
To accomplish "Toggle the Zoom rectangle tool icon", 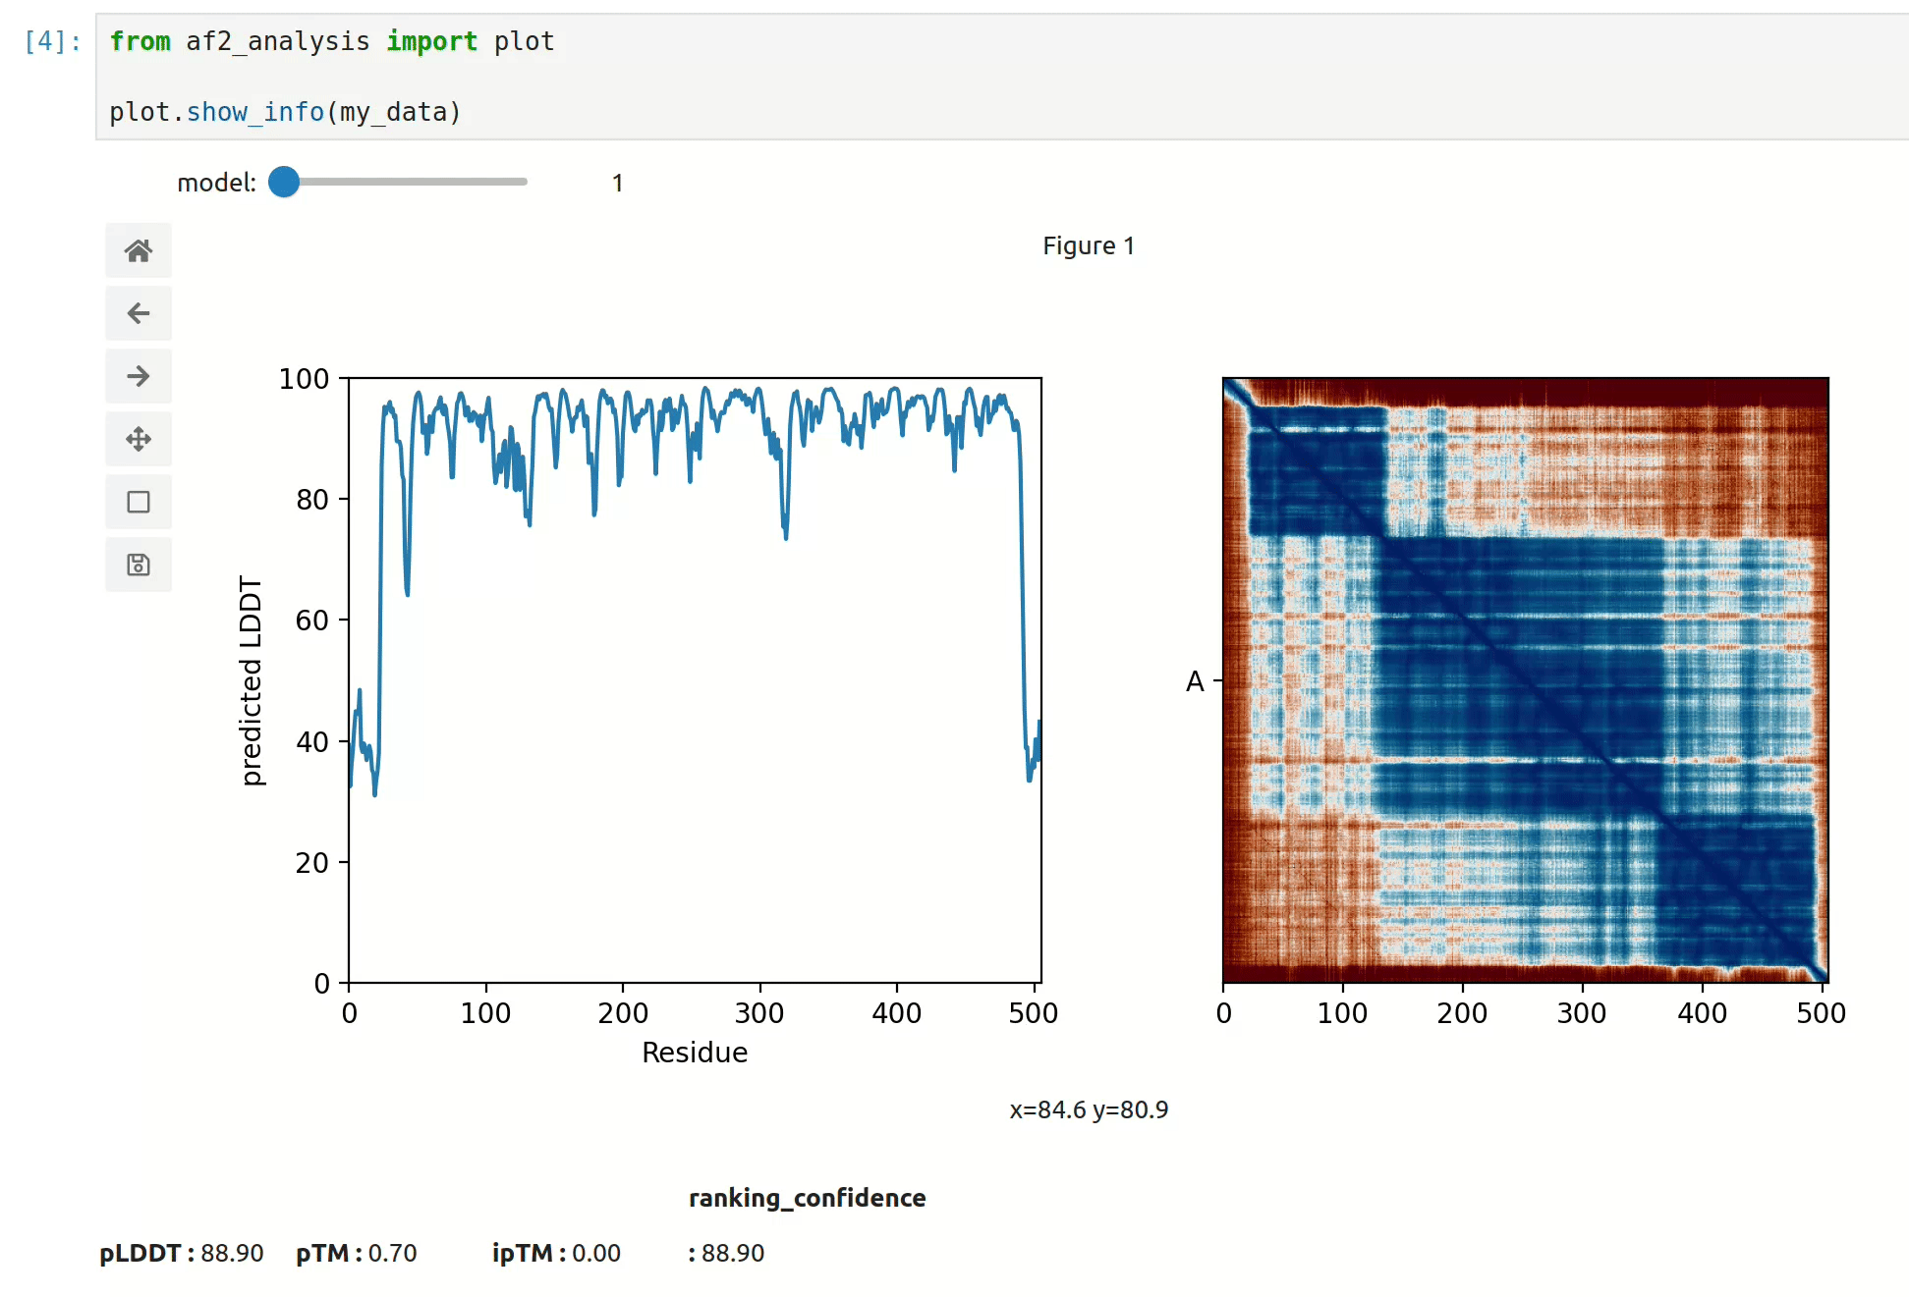I will click(x=139, y=502).
